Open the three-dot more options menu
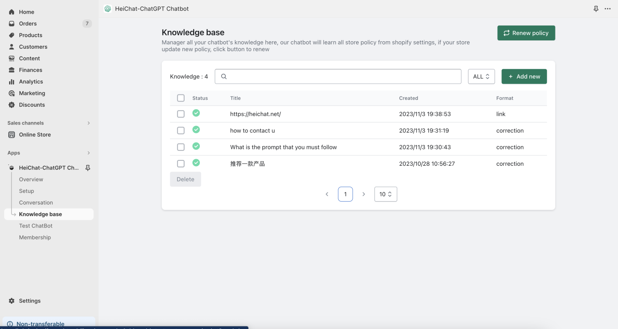 [x=608, y=9]
